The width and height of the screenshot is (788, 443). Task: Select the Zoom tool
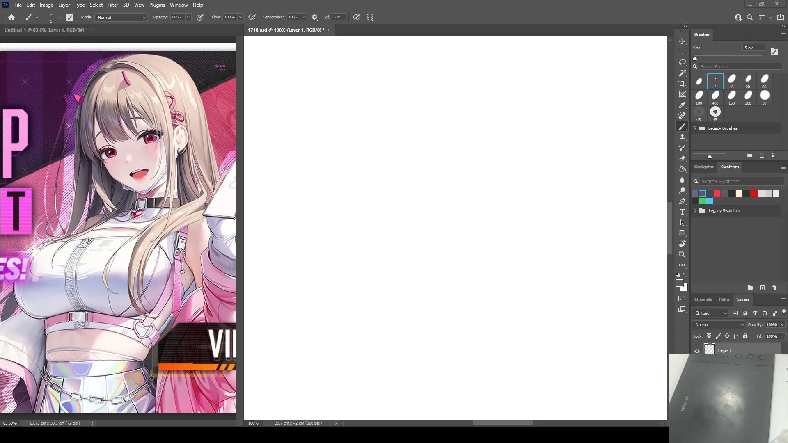[x=682, y=254]
